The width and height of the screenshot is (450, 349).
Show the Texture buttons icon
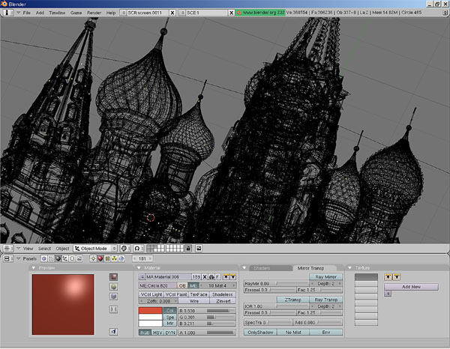tap(107, 258)
